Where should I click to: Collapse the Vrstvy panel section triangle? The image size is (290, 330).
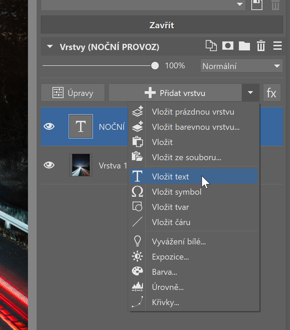click(50, 47)
